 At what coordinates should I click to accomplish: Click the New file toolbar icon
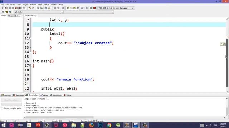click(3, 8)
